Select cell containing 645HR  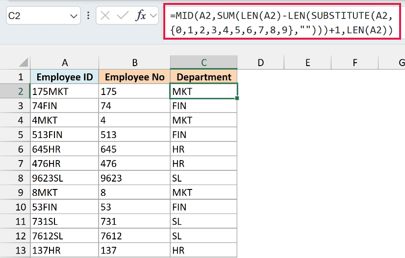click(65, 149)
